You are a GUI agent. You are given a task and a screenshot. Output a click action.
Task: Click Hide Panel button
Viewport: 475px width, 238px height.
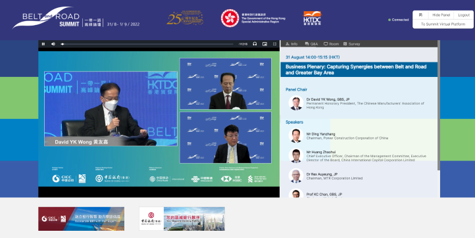tap(441, 15)
